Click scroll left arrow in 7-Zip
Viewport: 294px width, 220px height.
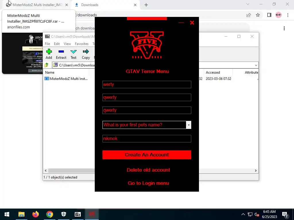(46, 171)
